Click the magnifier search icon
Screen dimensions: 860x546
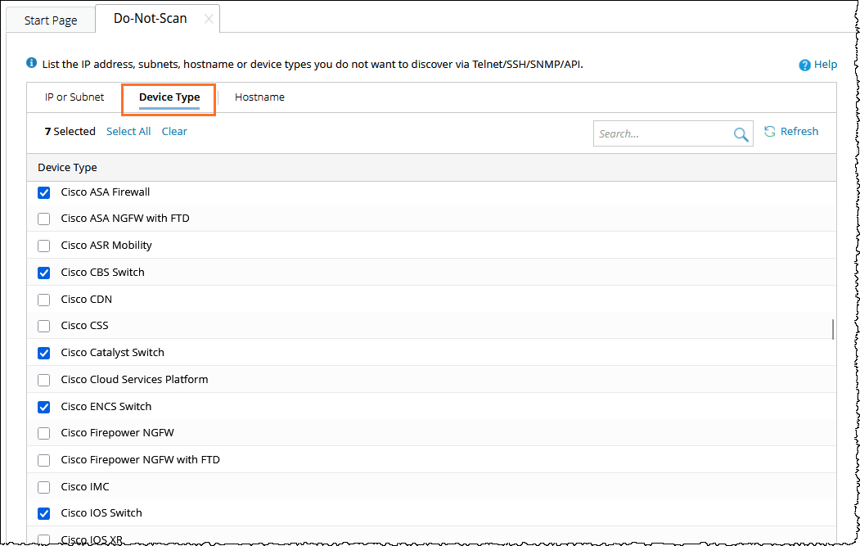point(741,135)
